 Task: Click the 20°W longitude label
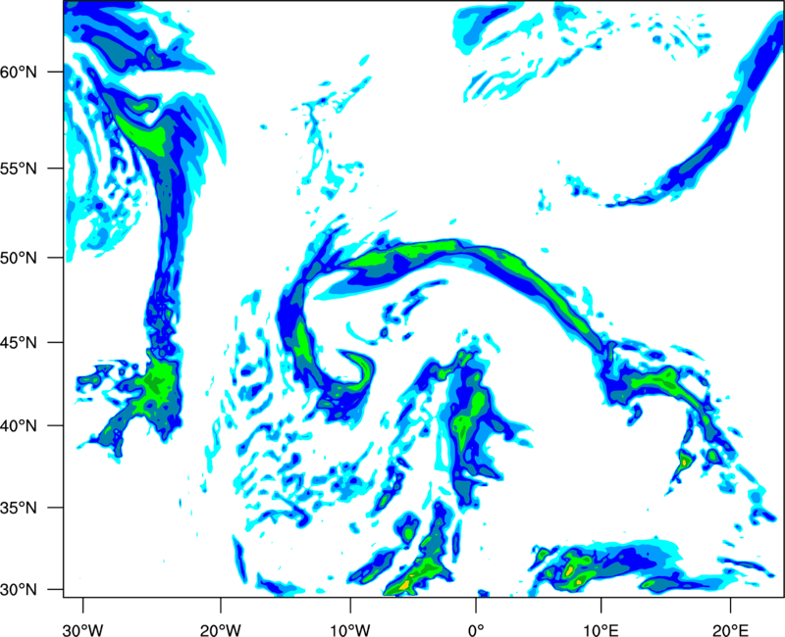coord(220,630)
